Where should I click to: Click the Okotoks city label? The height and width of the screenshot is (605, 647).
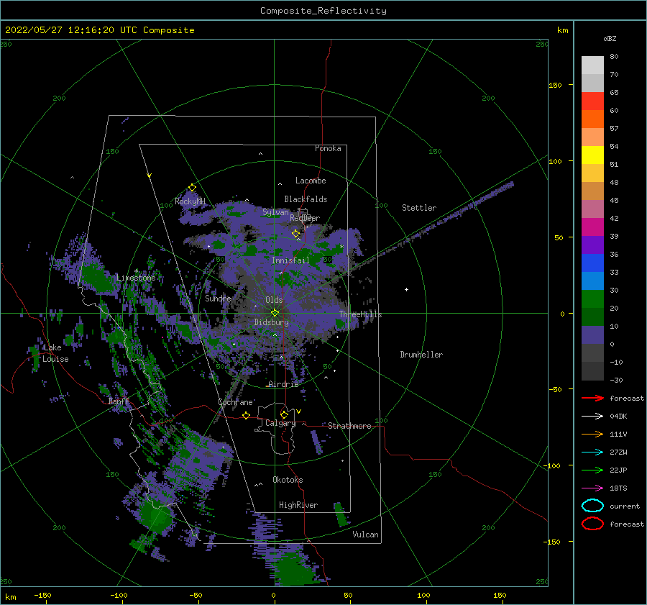point(288,480)
